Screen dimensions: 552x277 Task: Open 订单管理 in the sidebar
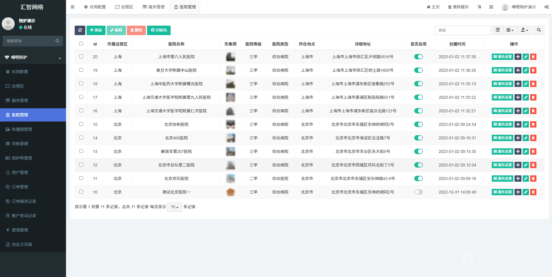pyautogui.click(x=20, y=187)
